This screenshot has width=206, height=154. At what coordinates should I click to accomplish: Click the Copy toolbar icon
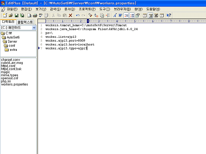click(59, 15)
